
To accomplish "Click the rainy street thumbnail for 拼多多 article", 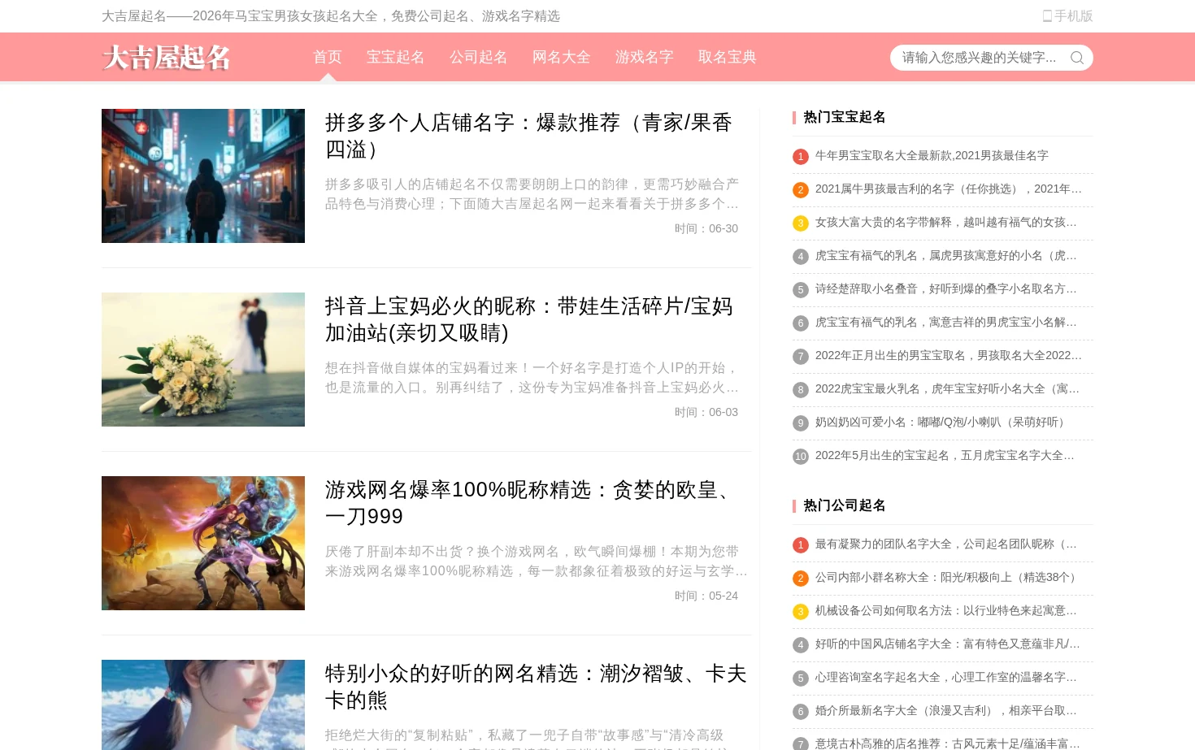I will (203, 176).
